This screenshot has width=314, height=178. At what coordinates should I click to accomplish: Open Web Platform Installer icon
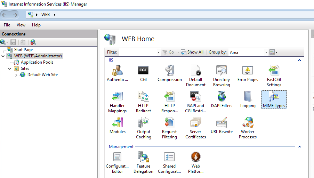(196, 163)
